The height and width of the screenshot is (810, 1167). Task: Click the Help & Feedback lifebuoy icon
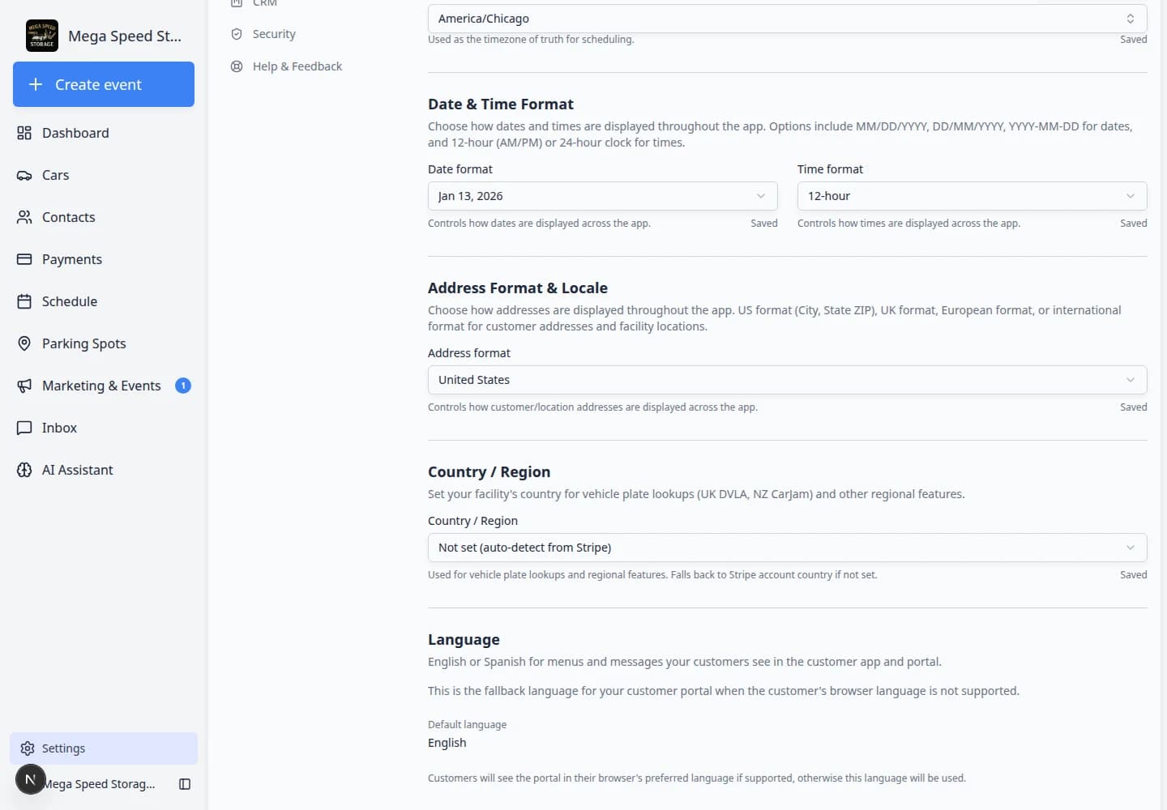(237, 66)
